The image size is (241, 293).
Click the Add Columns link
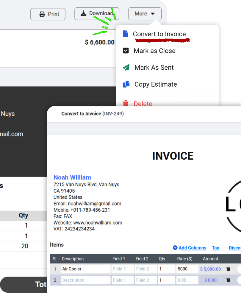pos(192,248)
